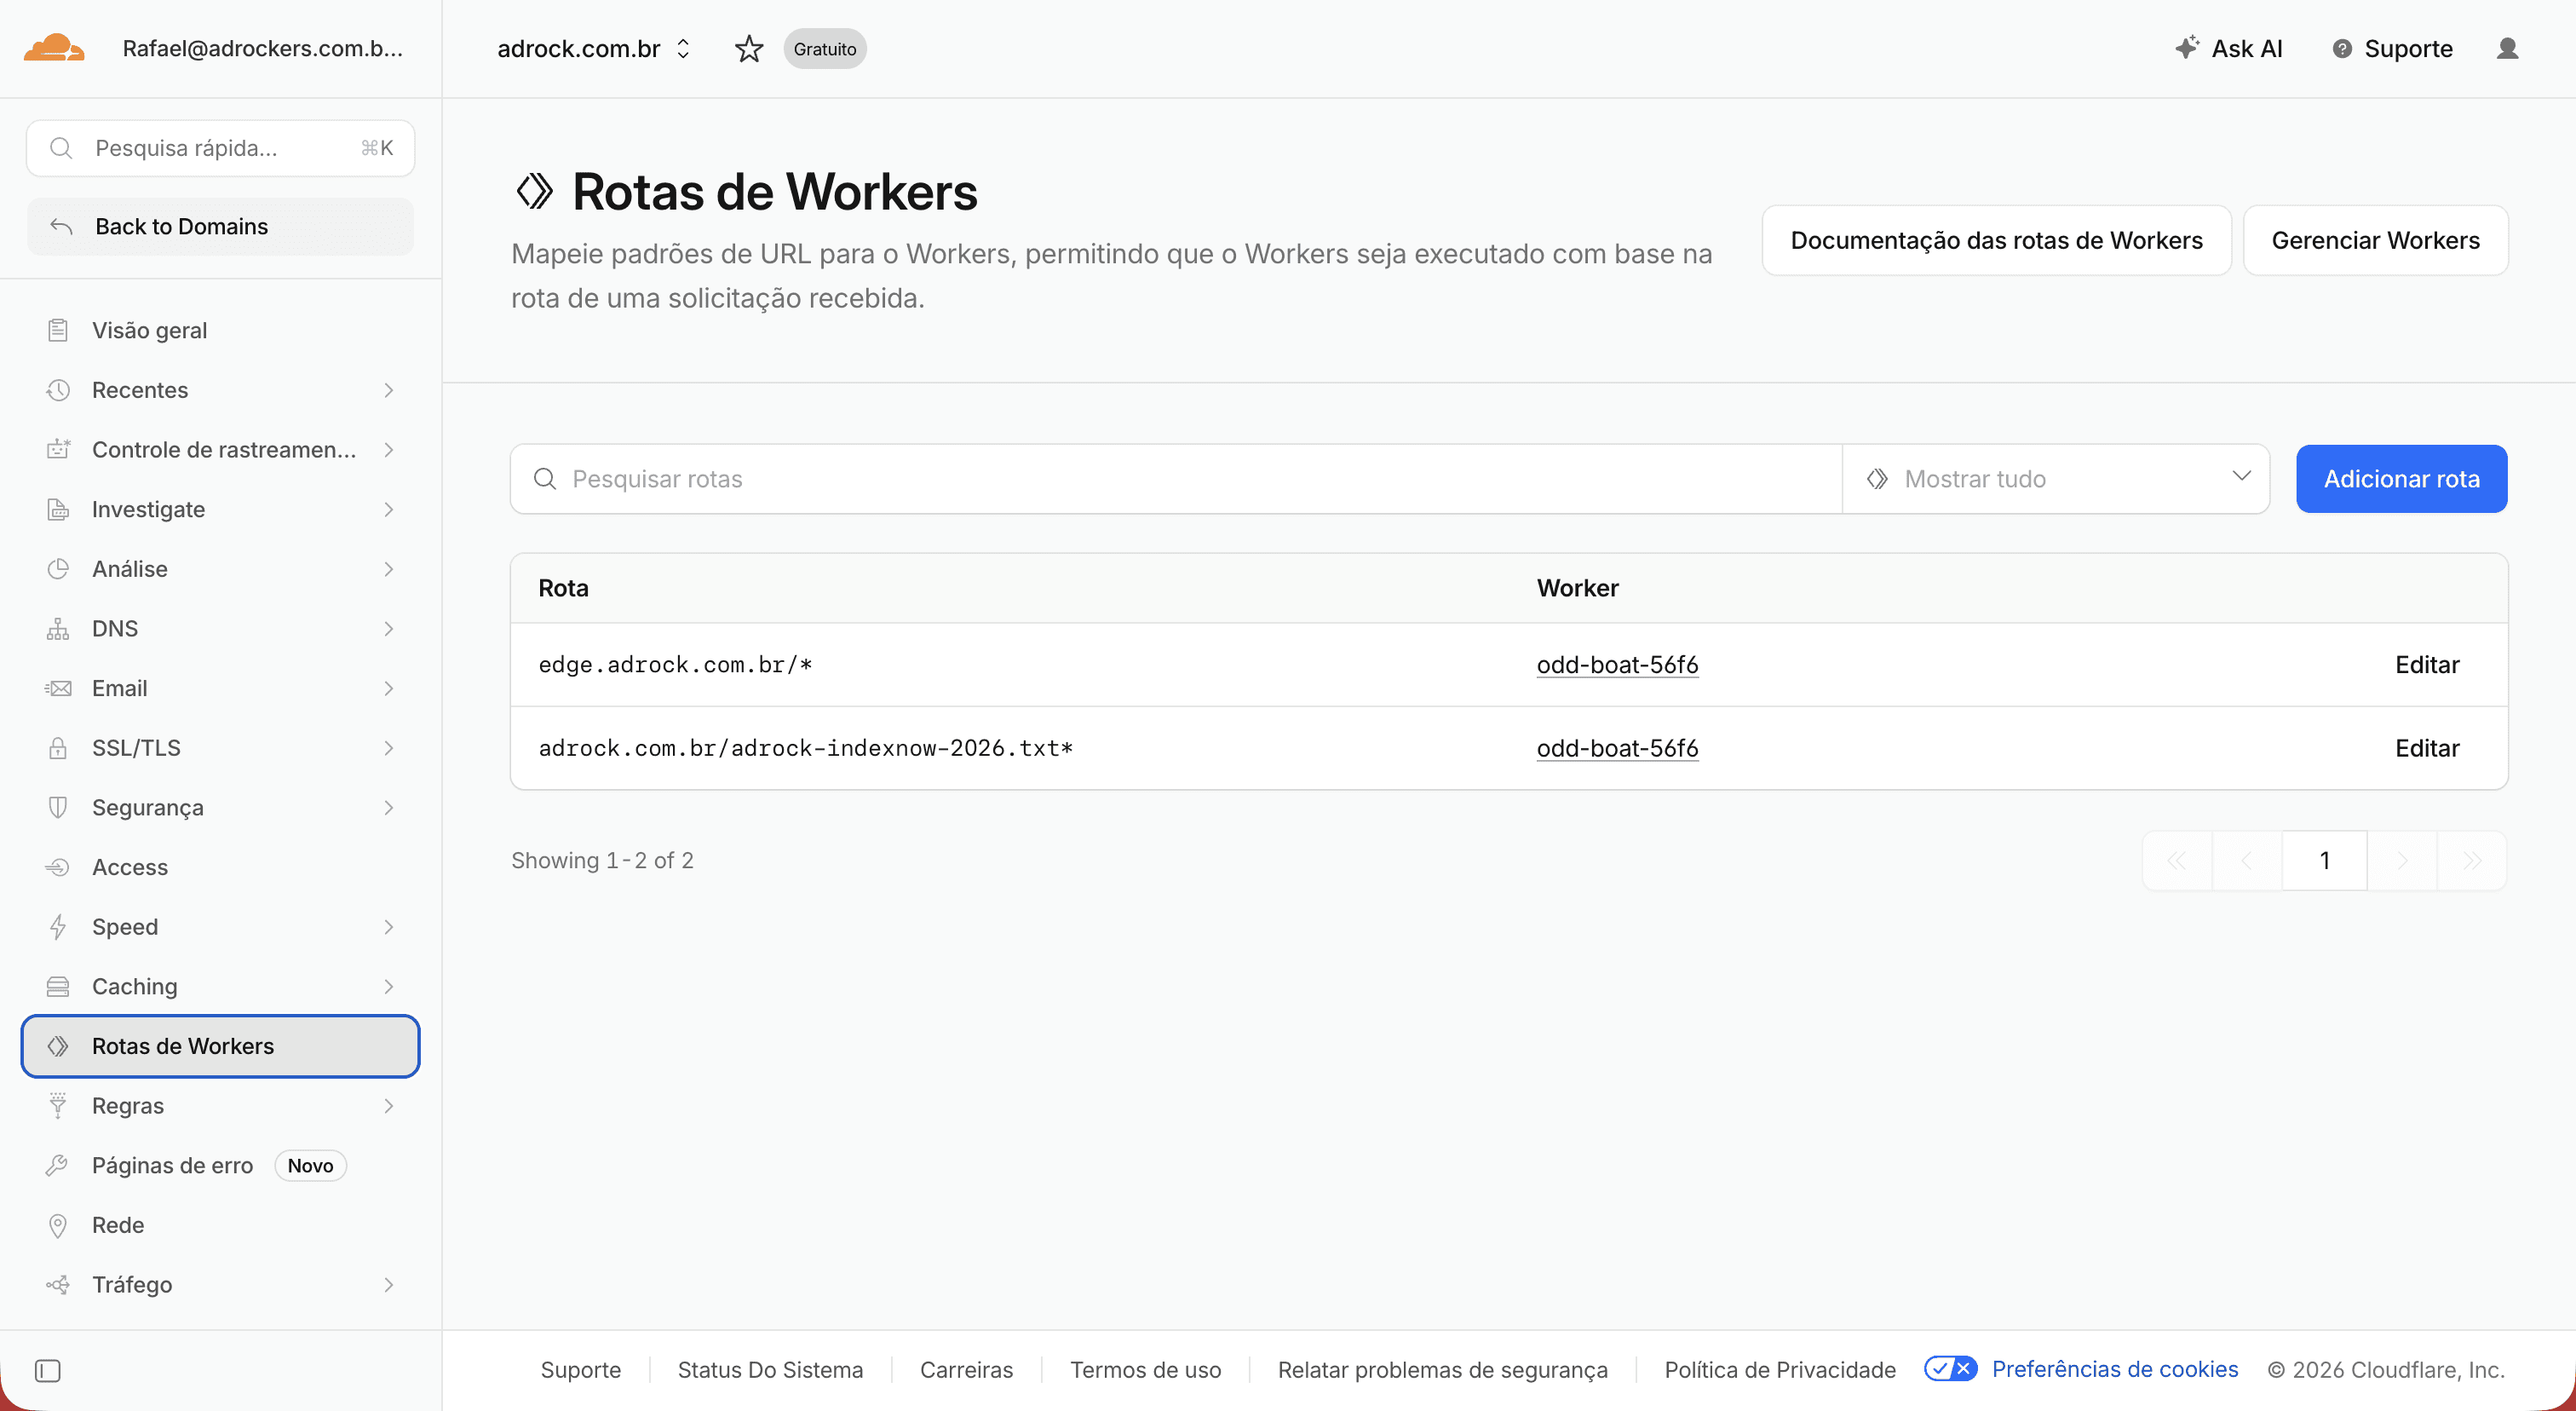
Task: Click the Recentes clock icon
Action: click(x=58, y=390)
